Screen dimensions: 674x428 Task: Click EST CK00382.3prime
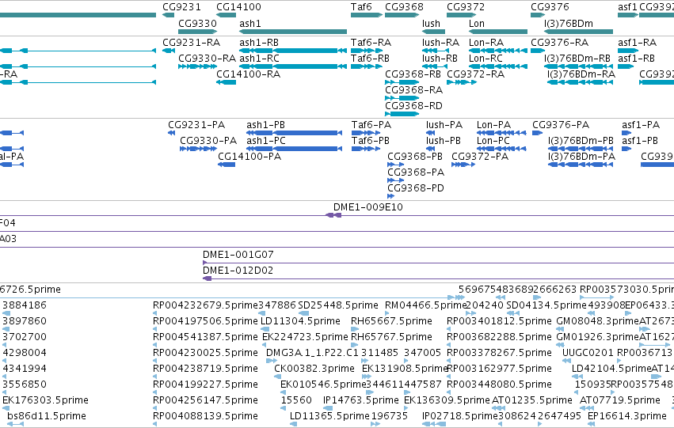[314, 369]
